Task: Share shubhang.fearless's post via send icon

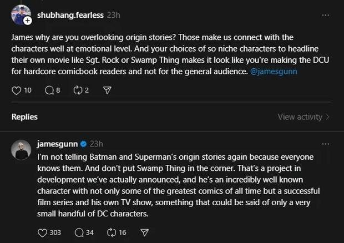Action: pyautogui.click(x=107, y=90)
